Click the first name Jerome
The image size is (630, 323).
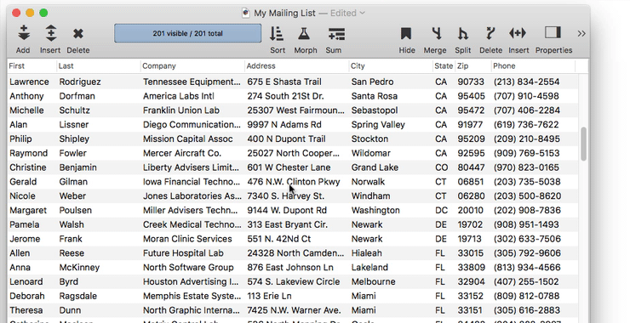(x=25, y=239)
